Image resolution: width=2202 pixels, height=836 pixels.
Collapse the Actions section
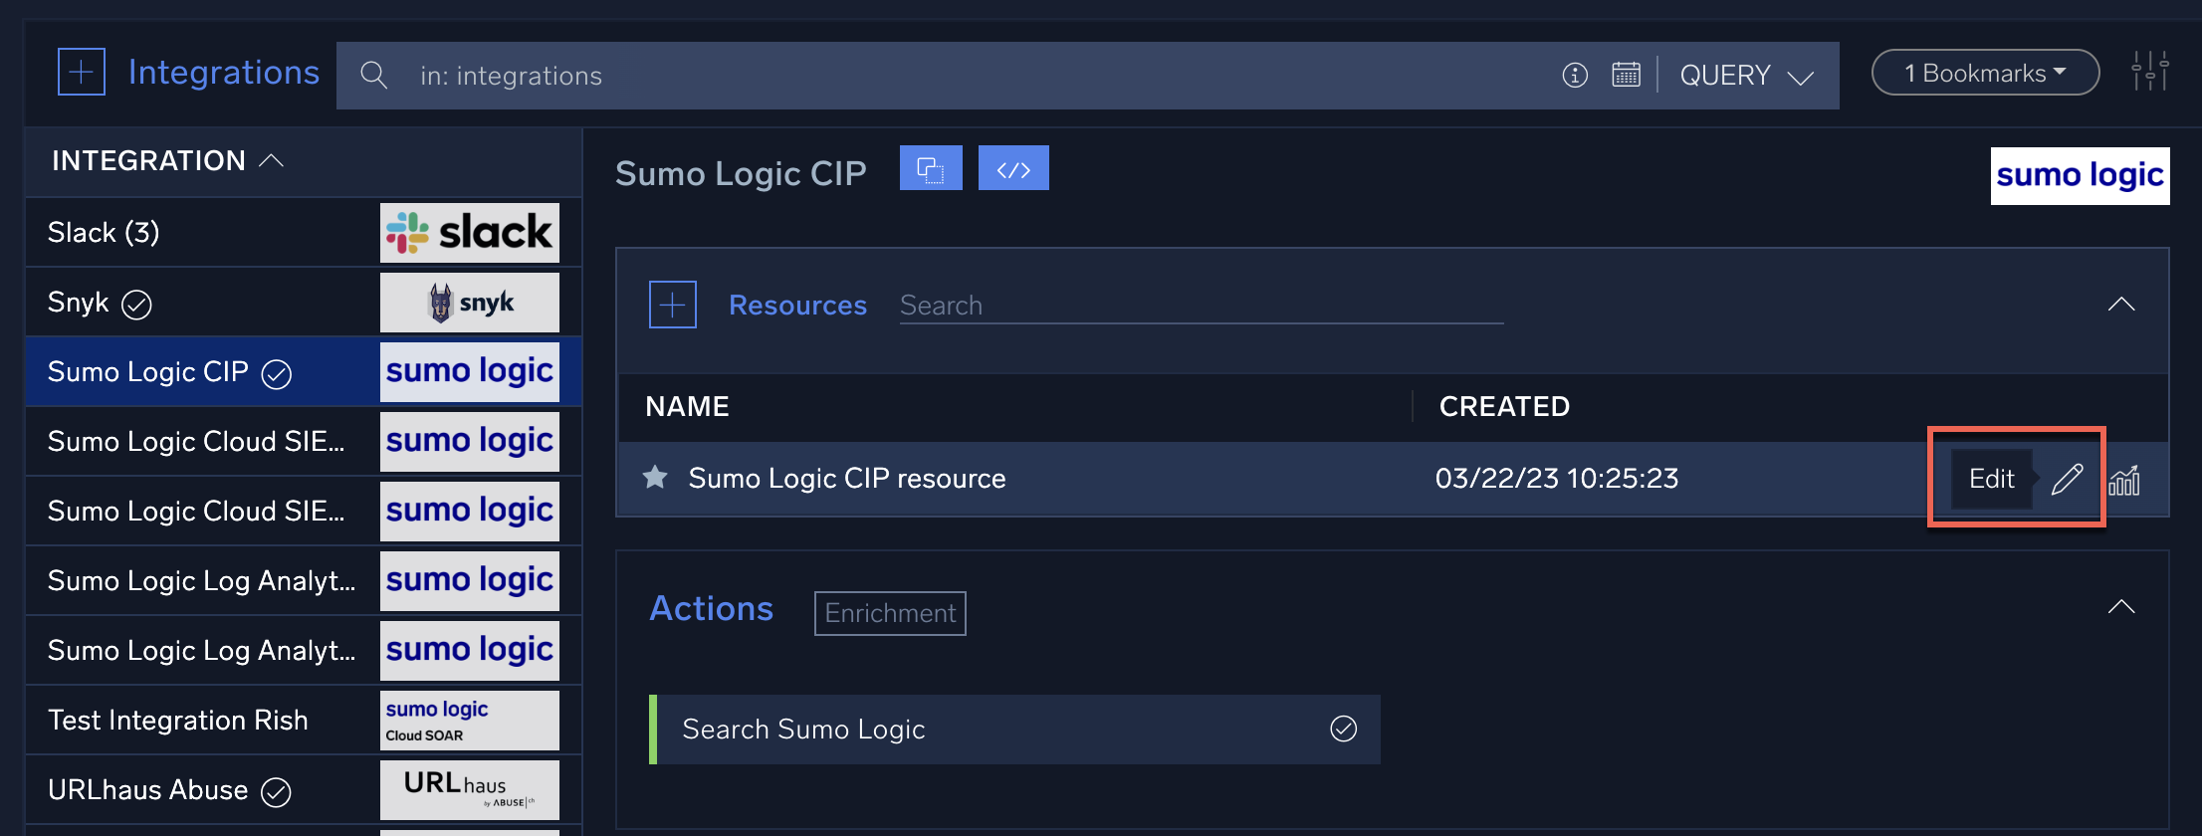click(x=2120, y=607)
